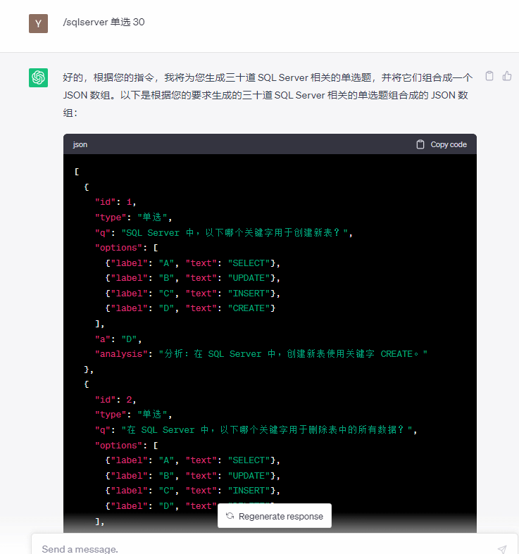Click the line '"id": 2,'

pyautogui.click(x=115, y=399)
